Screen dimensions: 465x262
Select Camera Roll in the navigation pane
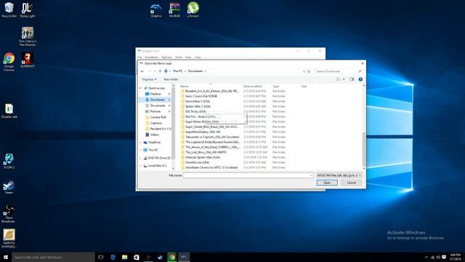point(158,117)
